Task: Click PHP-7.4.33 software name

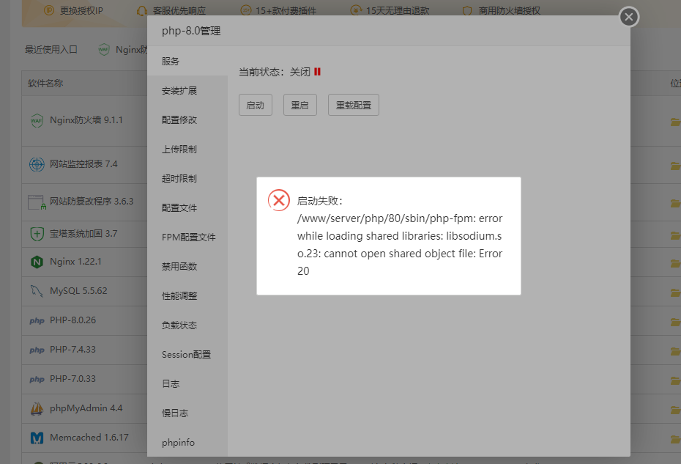Action: click(x=72, y=349)
